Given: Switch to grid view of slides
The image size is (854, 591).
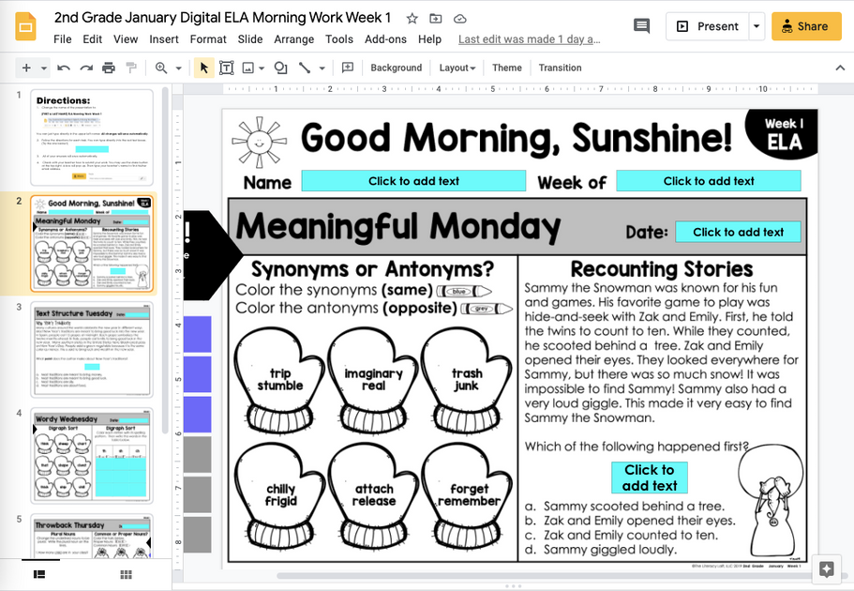Looking at the screenshot, I should (125, 574).
